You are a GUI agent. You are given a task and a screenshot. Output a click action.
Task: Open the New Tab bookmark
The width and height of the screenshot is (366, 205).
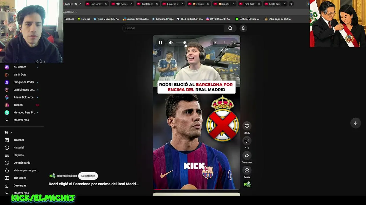(x=84, y=19)
